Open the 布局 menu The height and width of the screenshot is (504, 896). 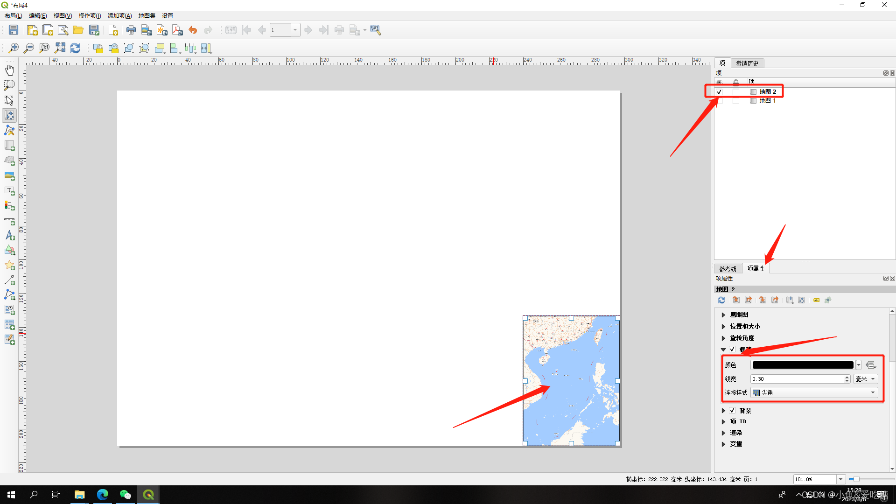click(x=13, y=16)
